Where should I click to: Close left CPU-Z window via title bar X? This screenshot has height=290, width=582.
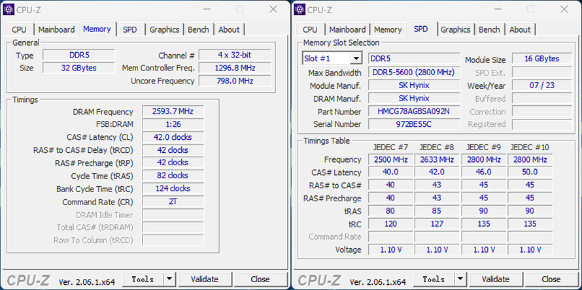click(273, 9)
